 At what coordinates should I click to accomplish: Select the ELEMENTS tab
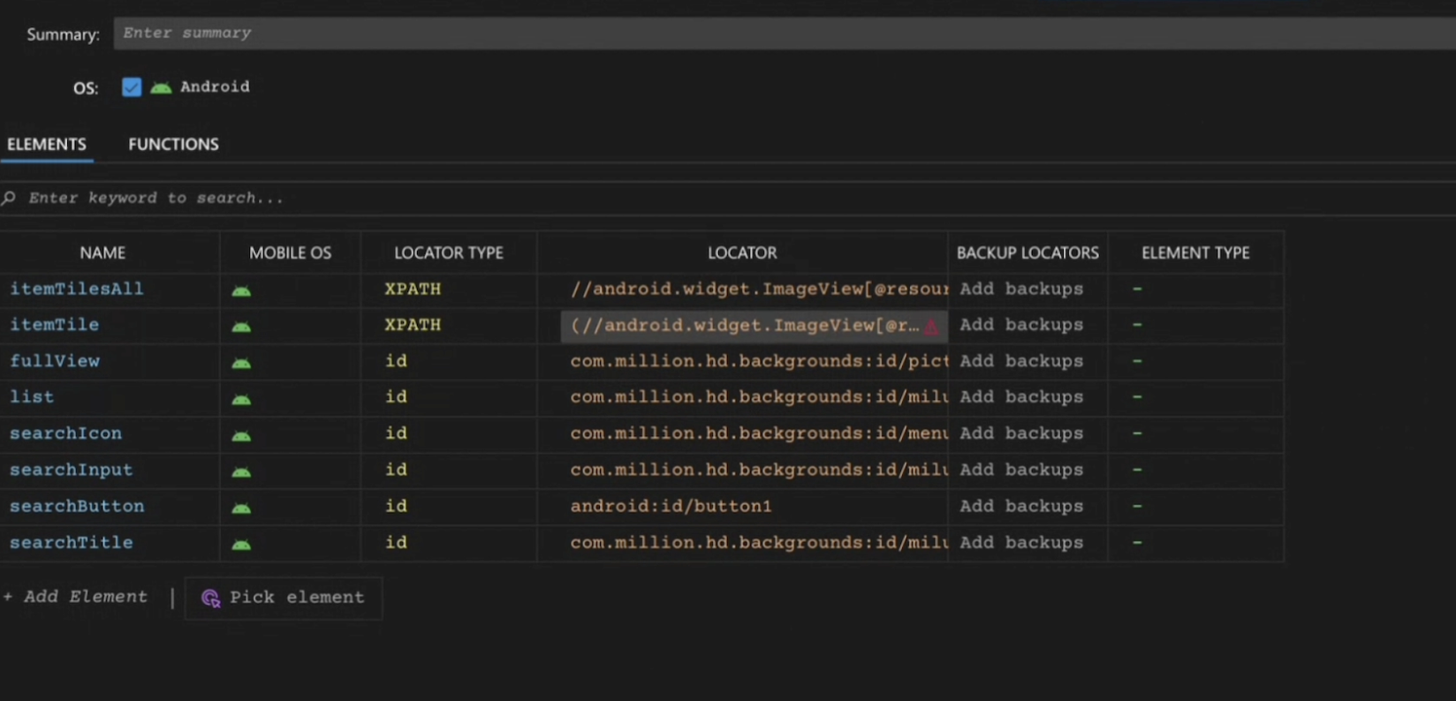47,144
